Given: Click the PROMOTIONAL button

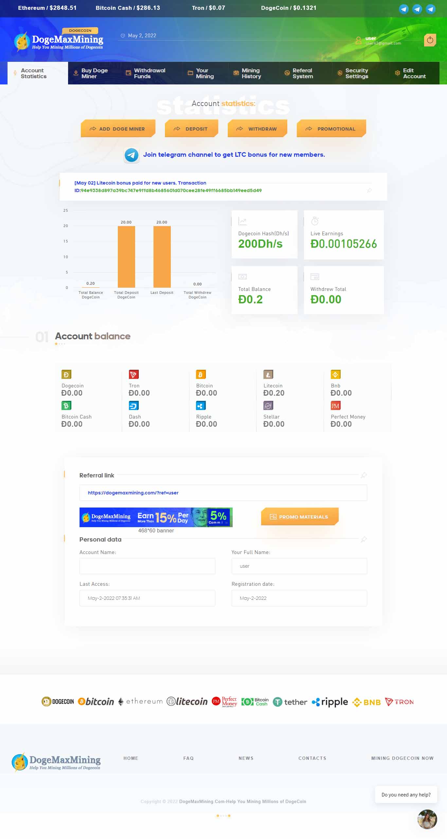Looking at the screenshot, I should coord(331,129).
